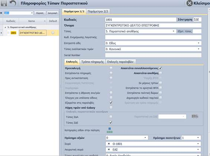Collapse the 5. Παραστατικό αποθήκης group
The width and height of the screenshot is (210, 156).
pos(5,27)
